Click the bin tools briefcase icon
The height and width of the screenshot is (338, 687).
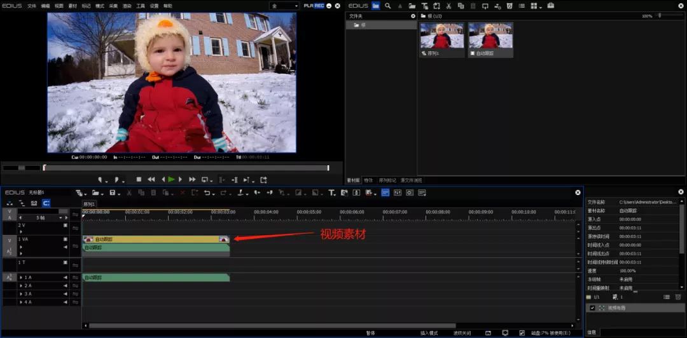(550, 6)
